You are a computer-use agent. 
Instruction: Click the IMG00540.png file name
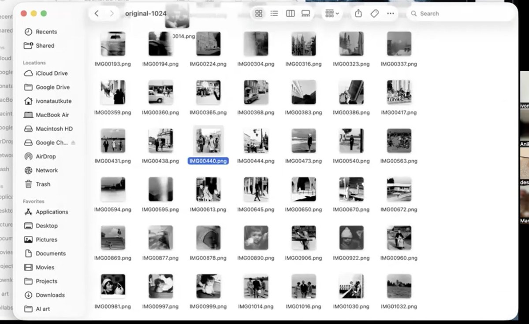pos(351,161)
